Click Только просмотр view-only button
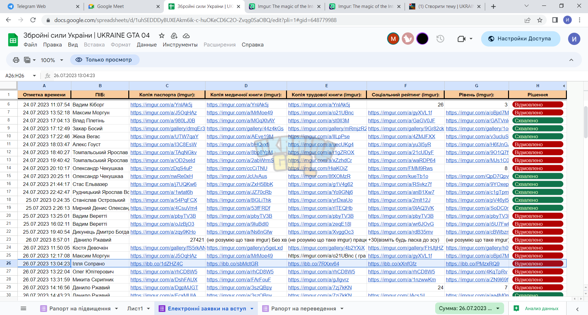The image size is (588, 315). (105, 60)
